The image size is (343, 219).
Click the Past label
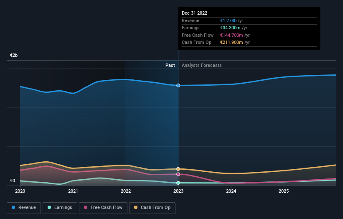[x=170, y=66]
